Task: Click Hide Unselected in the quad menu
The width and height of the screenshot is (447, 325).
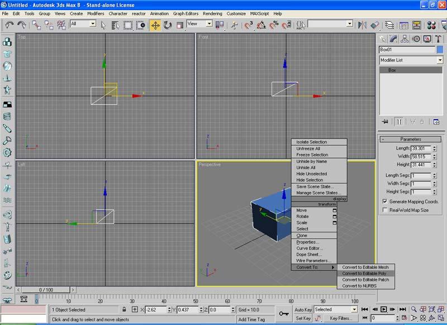Action: pos(319,174)
